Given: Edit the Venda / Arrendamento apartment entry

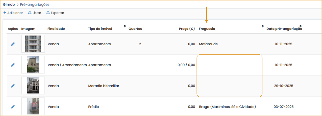Looking at the screenshot, I should pos(13,65).
